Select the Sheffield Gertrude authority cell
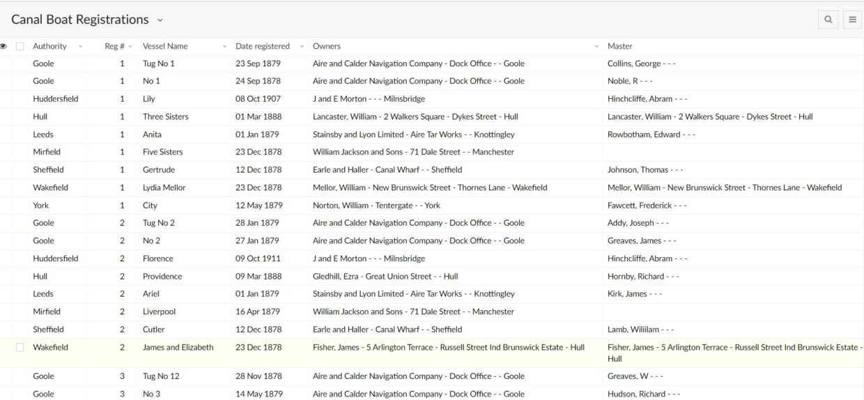 (x=48, y=170)
